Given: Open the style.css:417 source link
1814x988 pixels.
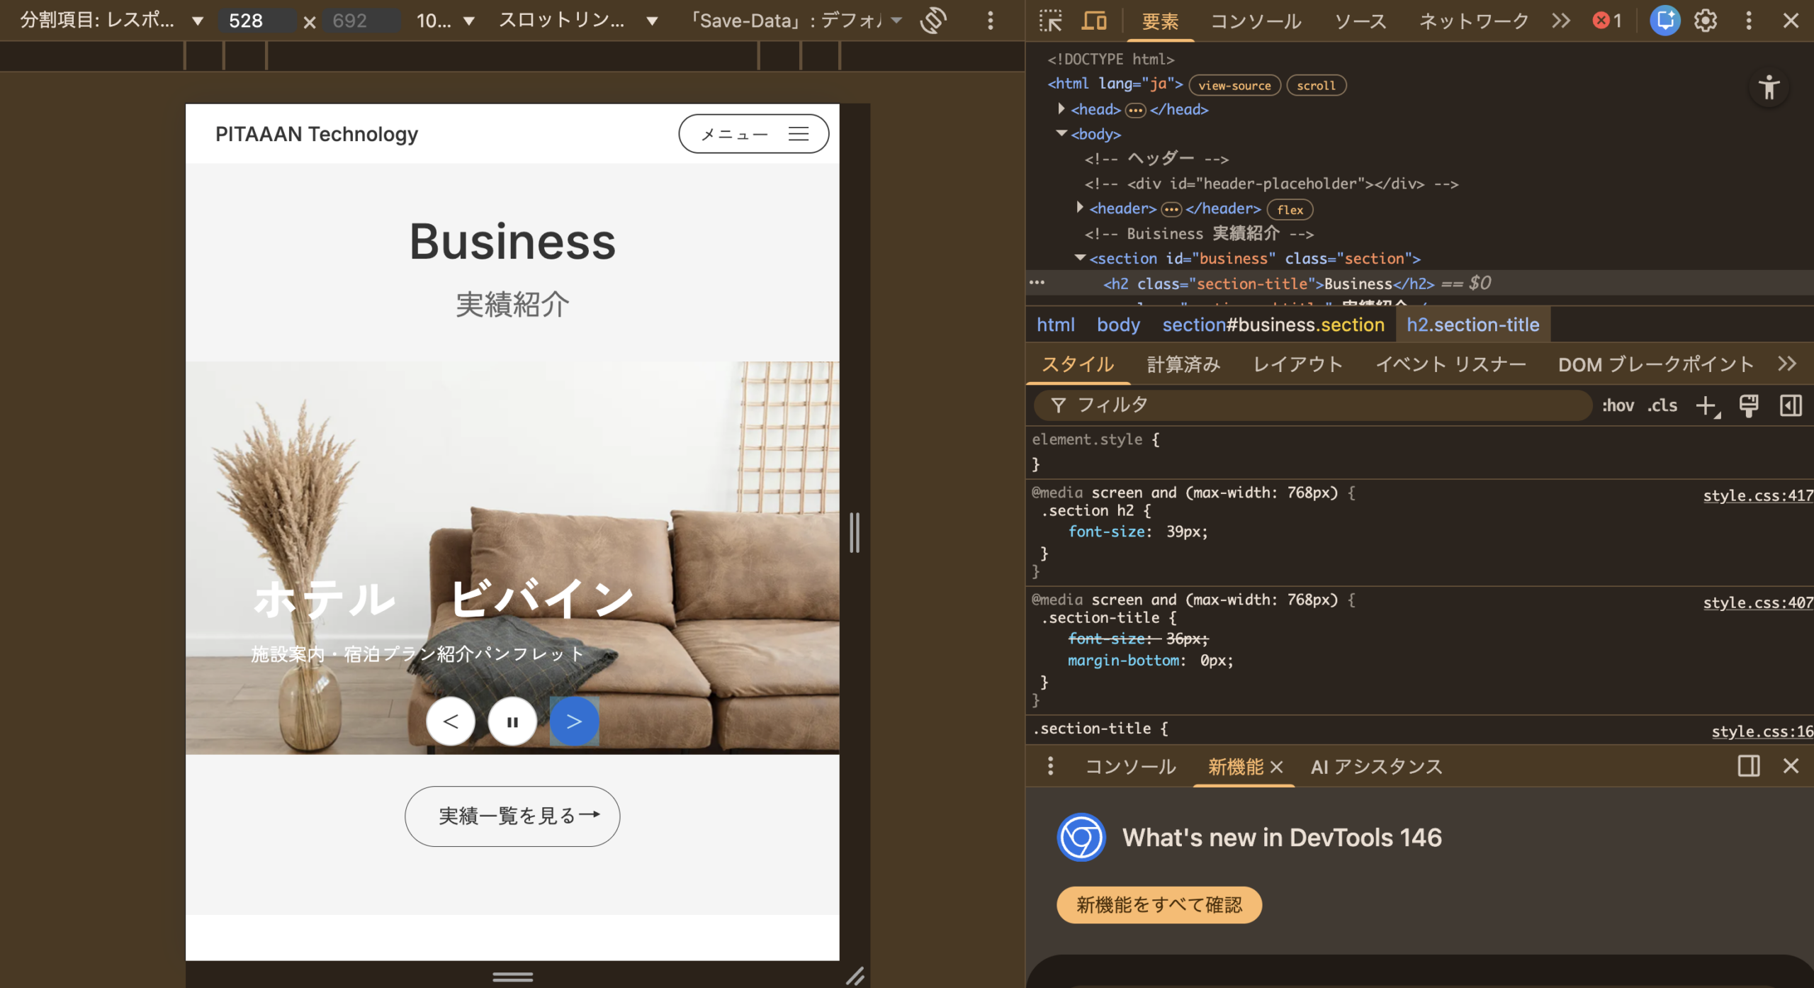Looking at the screenshot, I should coord(1757,495).
